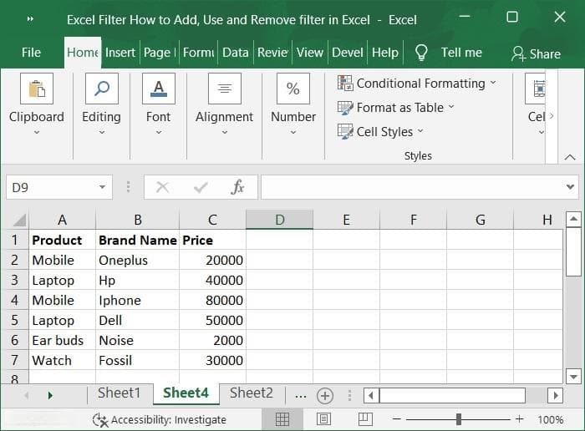The image size is (585, 431).
Task: Select the row 4 header
Action: pos(14,300)
